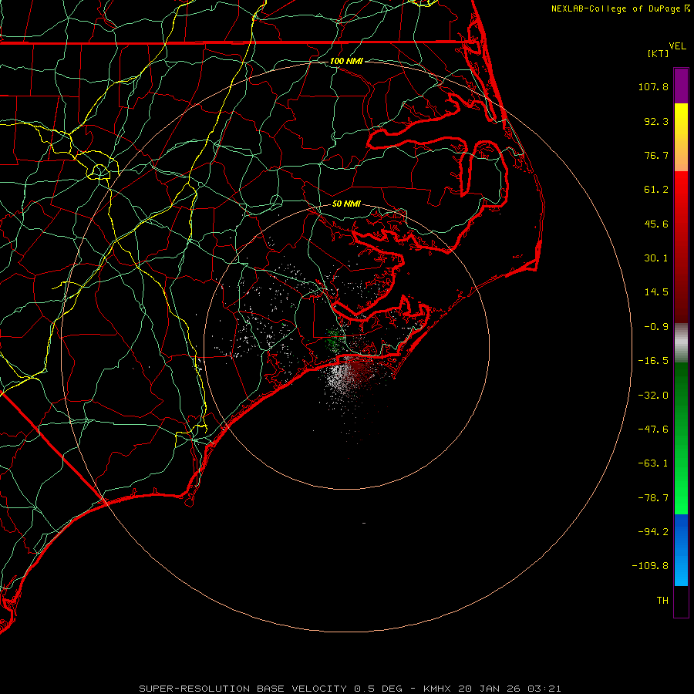Viewport: 694px width, 694px height.
Task: Click the purple color band in velocity scale
Action: (681, 86)
